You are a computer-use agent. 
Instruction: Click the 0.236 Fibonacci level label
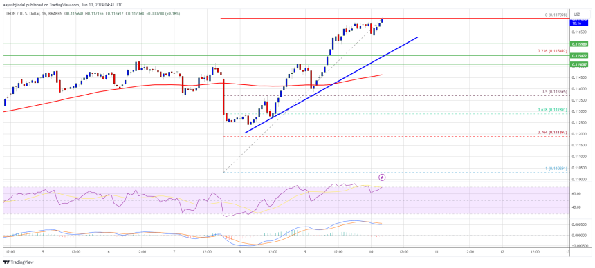552,51
